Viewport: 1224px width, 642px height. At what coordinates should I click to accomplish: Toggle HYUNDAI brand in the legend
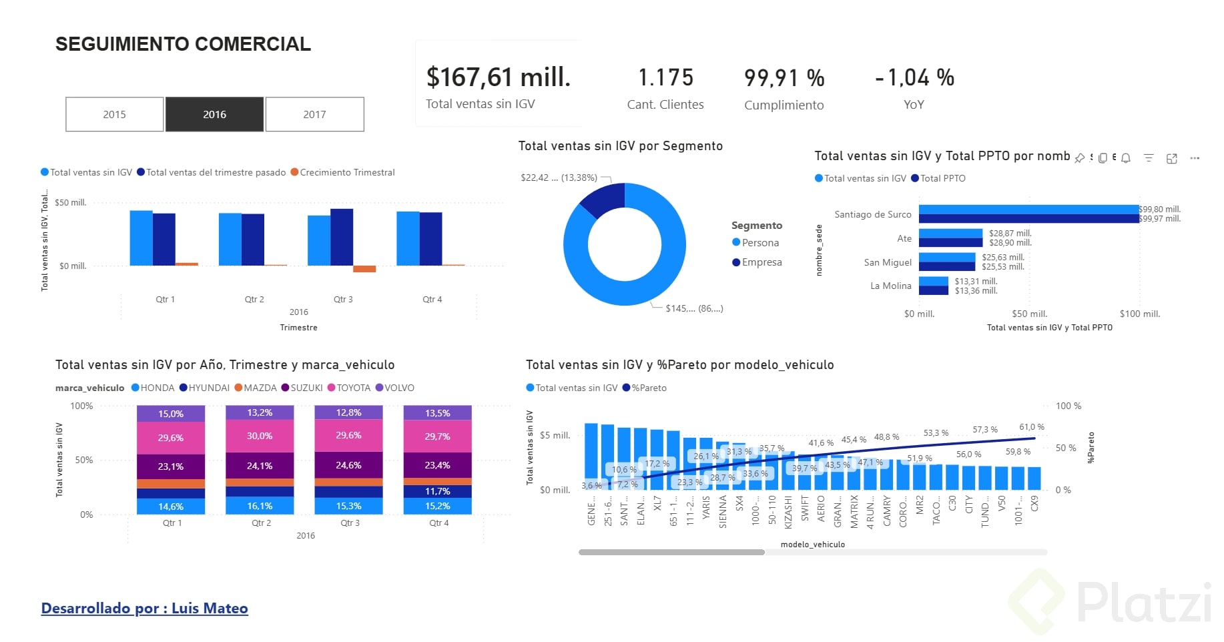click(x=204, y=388)
